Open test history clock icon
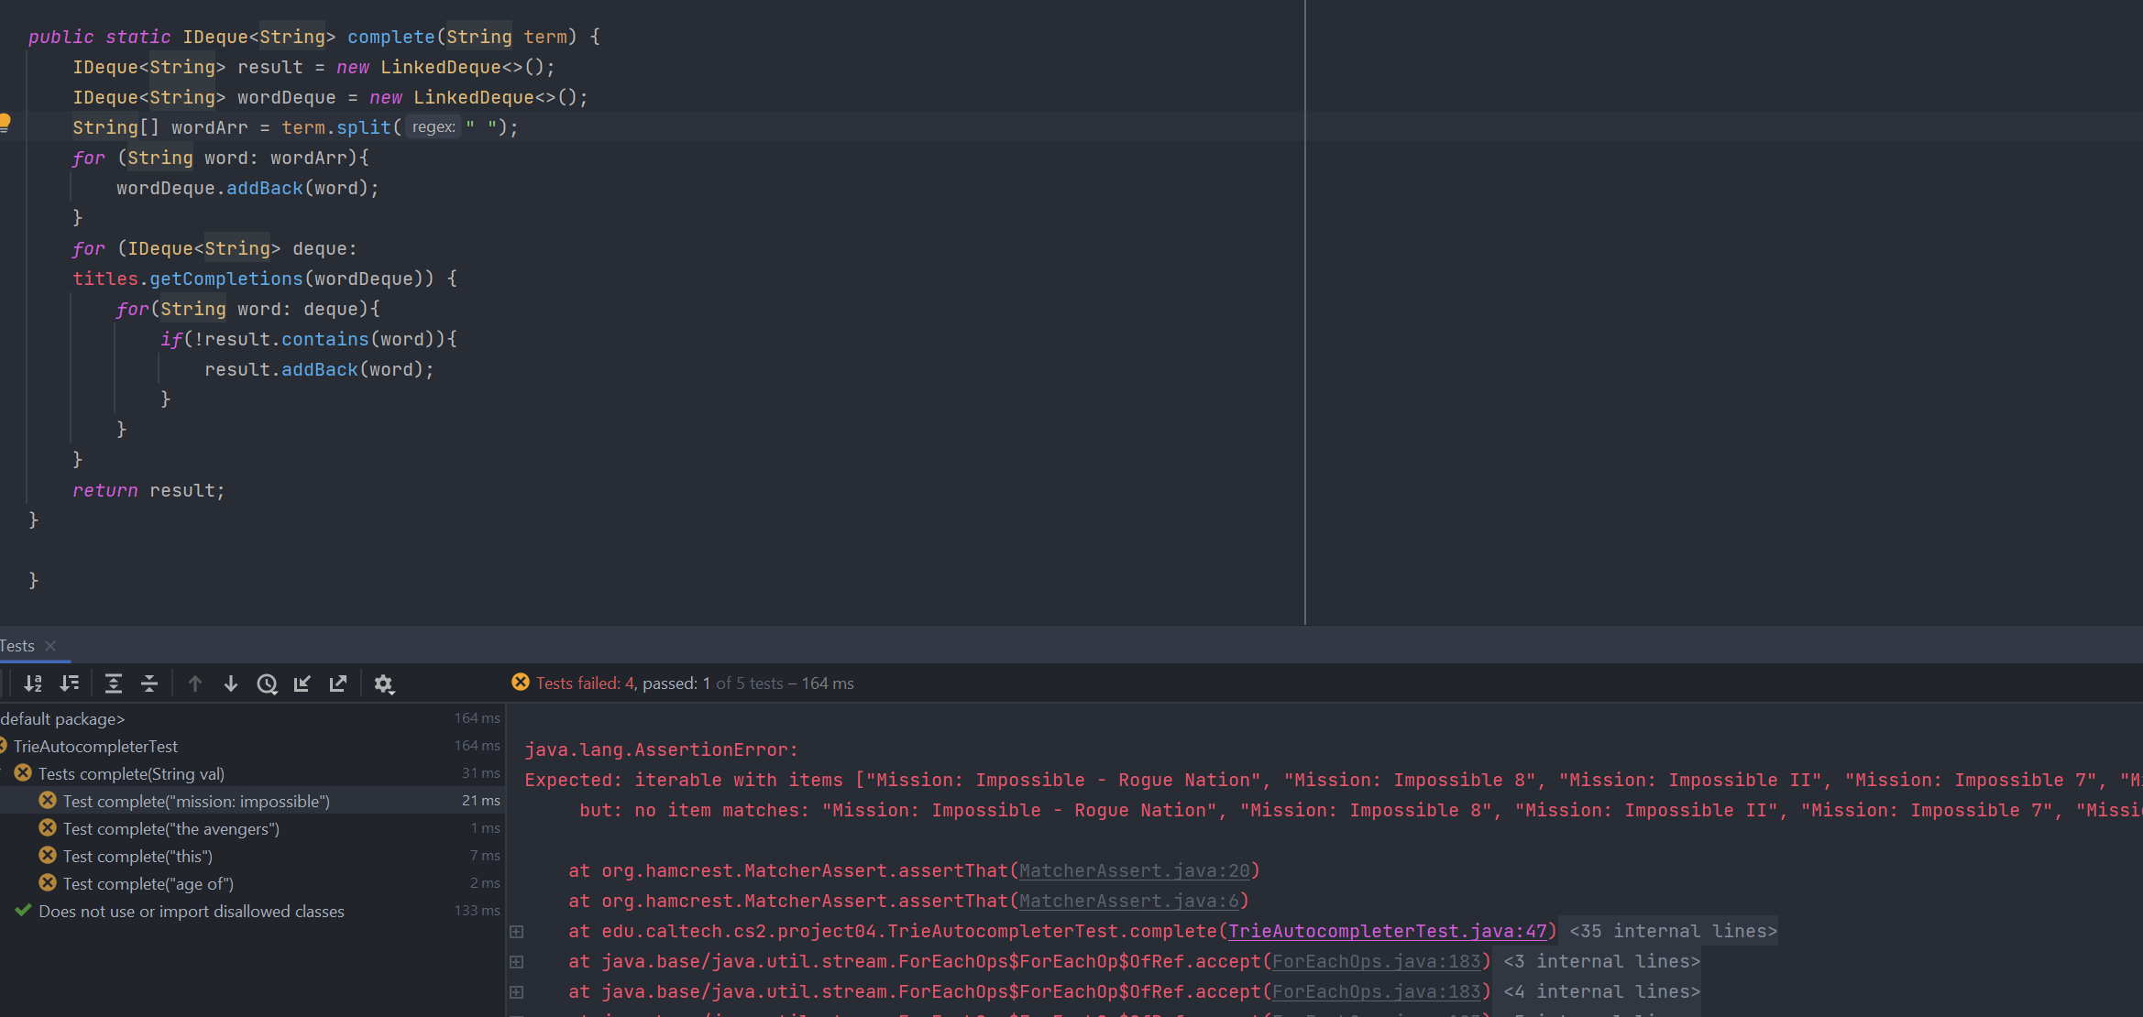The height and width of the screenshot is (1017, 2143). point(267,683)
